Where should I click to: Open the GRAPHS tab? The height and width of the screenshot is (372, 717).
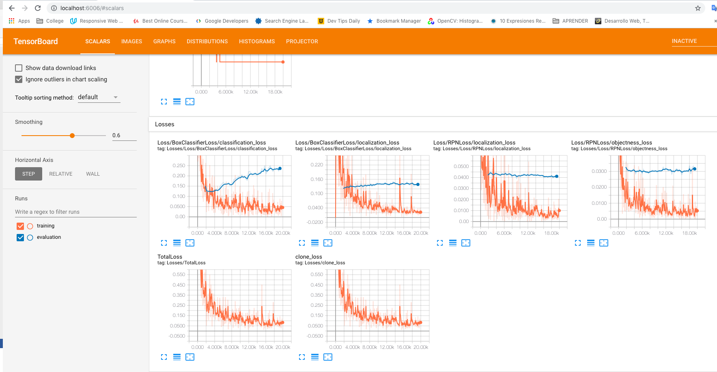164,41
